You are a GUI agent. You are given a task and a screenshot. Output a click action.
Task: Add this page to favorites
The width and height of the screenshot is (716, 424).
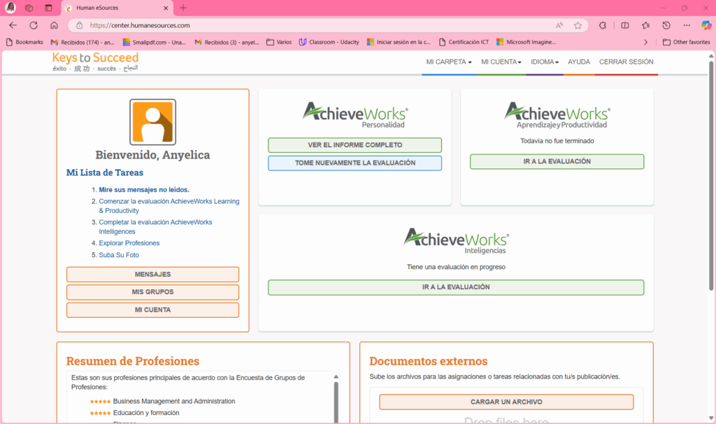click(x=578, y=26)
